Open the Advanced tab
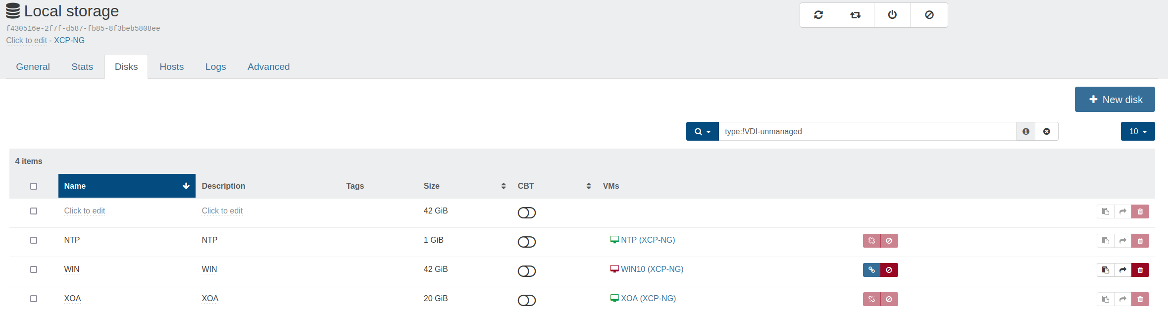 pyautogui.click(x=268, y=67)
